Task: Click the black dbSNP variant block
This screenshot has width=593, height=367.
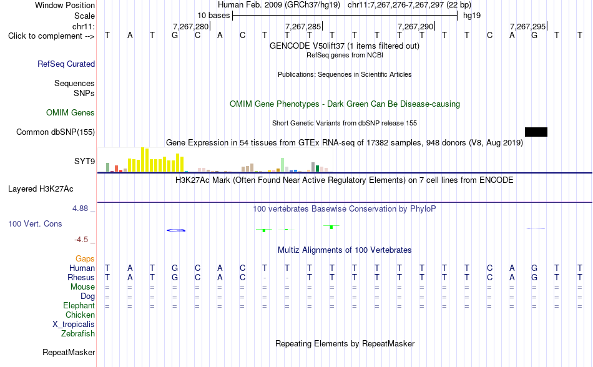Action: coord(536,132)
